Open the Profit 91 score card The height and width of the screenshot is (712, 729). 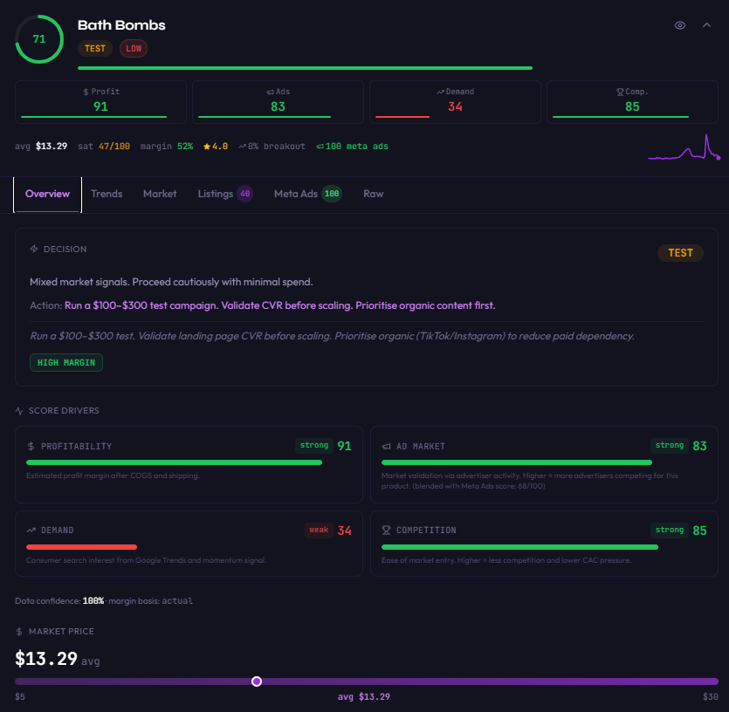coord(101,102)
